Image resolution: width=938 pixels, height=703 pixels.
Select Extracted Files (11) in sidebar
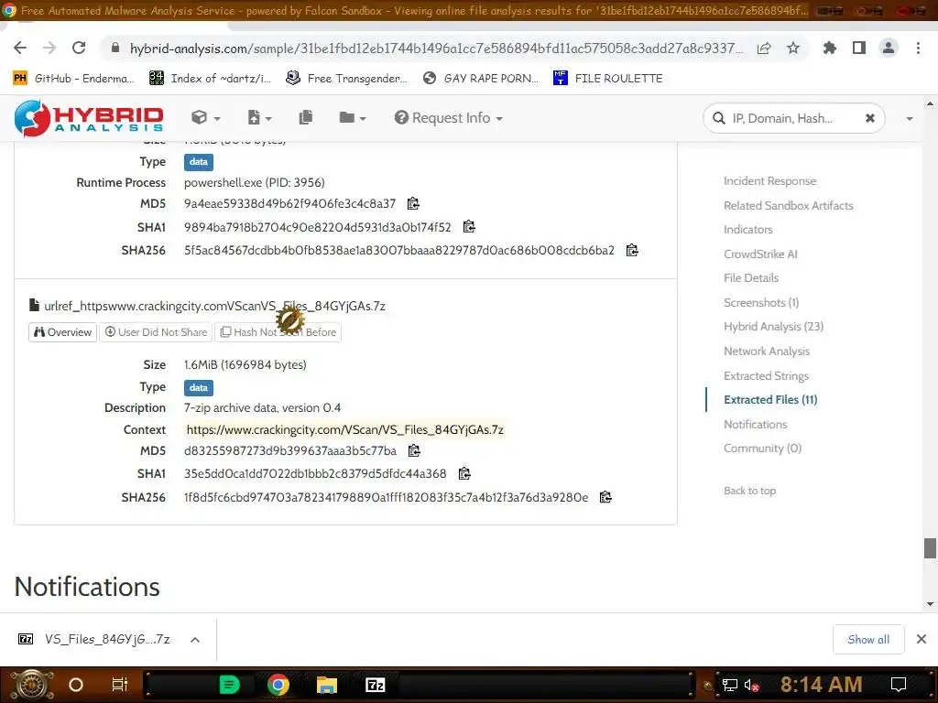tap(769, 400)
